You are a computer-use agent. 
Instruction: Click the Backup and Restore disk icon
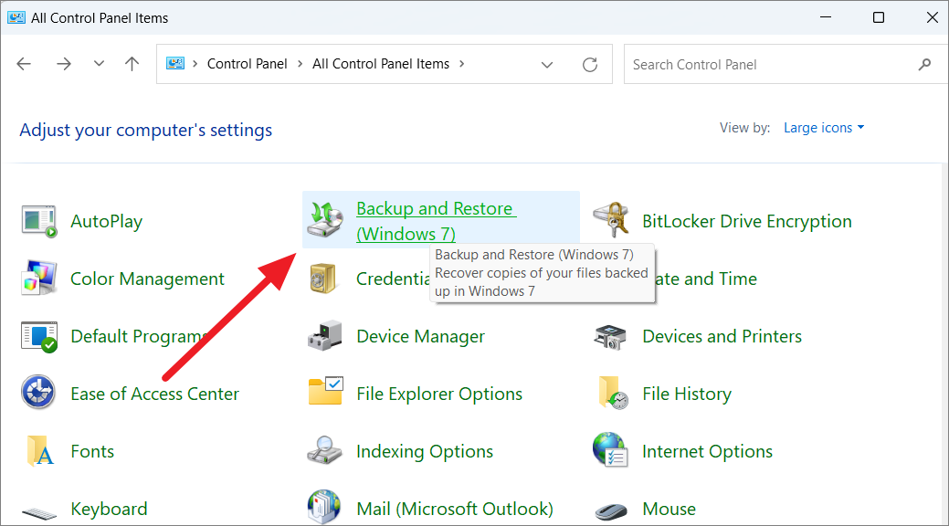(x=325, y=220)
